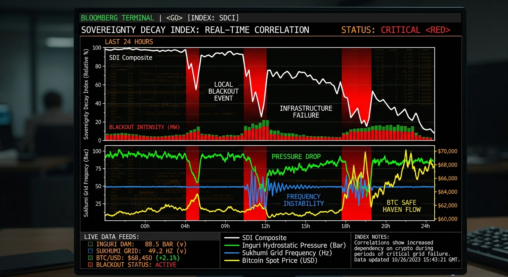This screenshot has height=277, width=508.
Task: Click the 20h time axis tick
Action: pyautogui.click(x=386, y=226)
